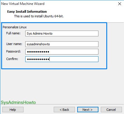Click the 'Full name:' label
This screenshot has width=124, height=114.
13,33
